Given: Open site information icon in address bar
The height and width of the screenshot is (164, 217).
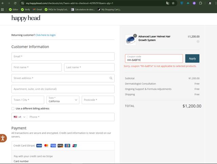Looking at the screenshot, I should (x=23, y=3).
